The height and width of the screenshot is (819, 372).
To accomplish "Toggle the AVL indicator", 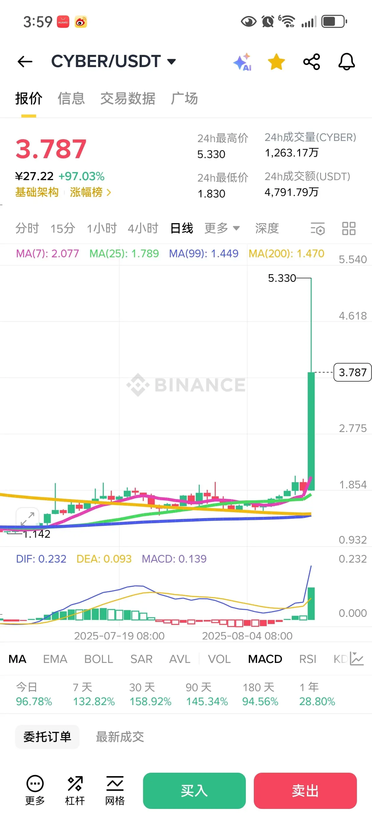I will (x=180, y=659).
